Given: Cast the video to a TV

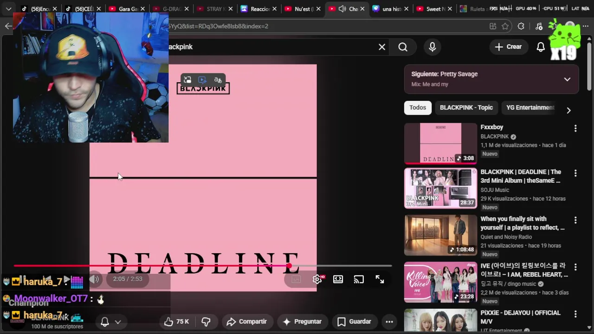Looking at the screenshot, I should (359, 279).
